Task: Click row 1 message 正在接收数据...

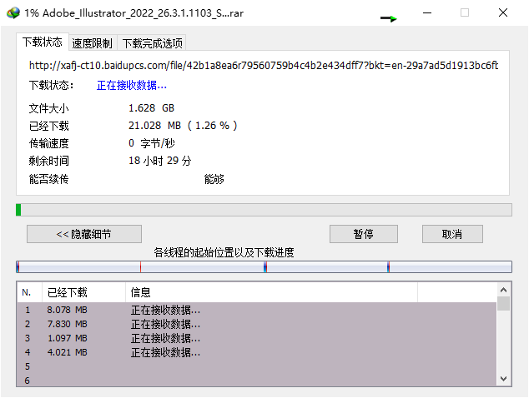Action: (166, 310)
